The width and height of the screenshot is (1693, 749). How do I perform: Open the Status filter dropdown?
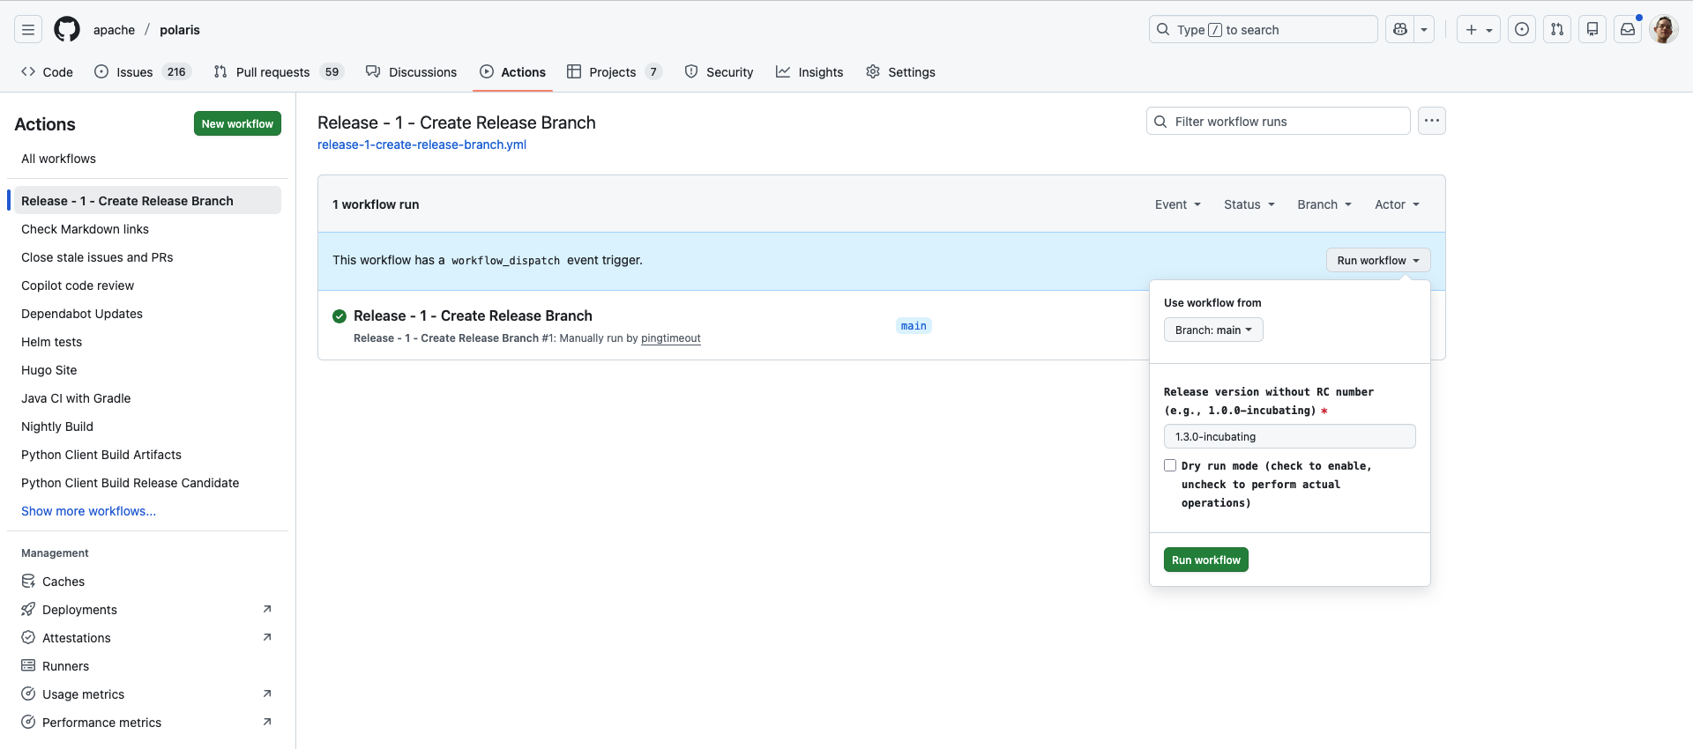point(1249,204)
